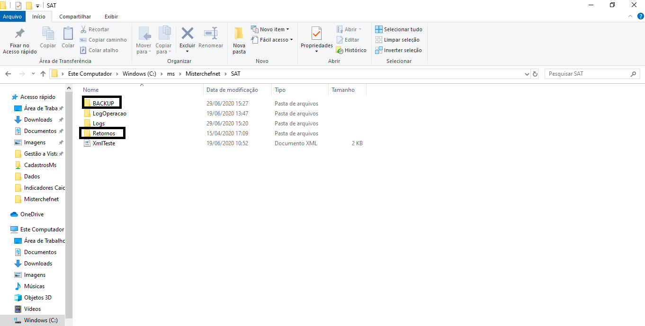Click the Copiar ribbon icon
The image size is (645, 326).
pyautogui.click(x=48, y=34)
